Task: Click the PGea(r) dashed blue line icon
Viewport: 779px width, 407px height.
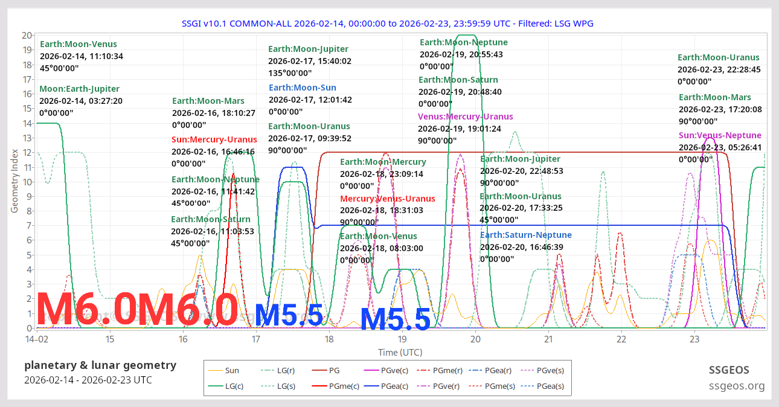Action: point(476,370)
